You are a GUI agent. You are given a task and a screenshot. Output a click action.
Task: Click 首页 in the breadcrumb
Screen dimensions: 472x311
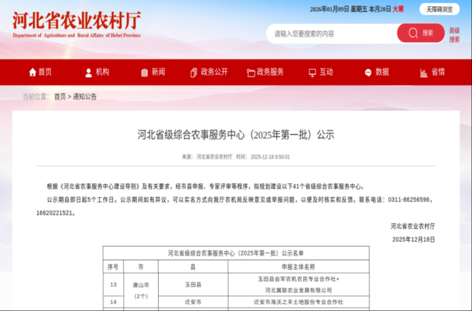[x=60, y=97]
